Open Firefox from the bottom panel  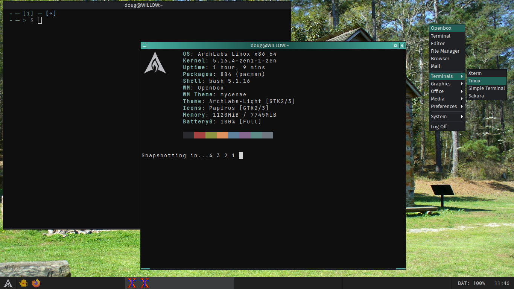click(36, 283)
